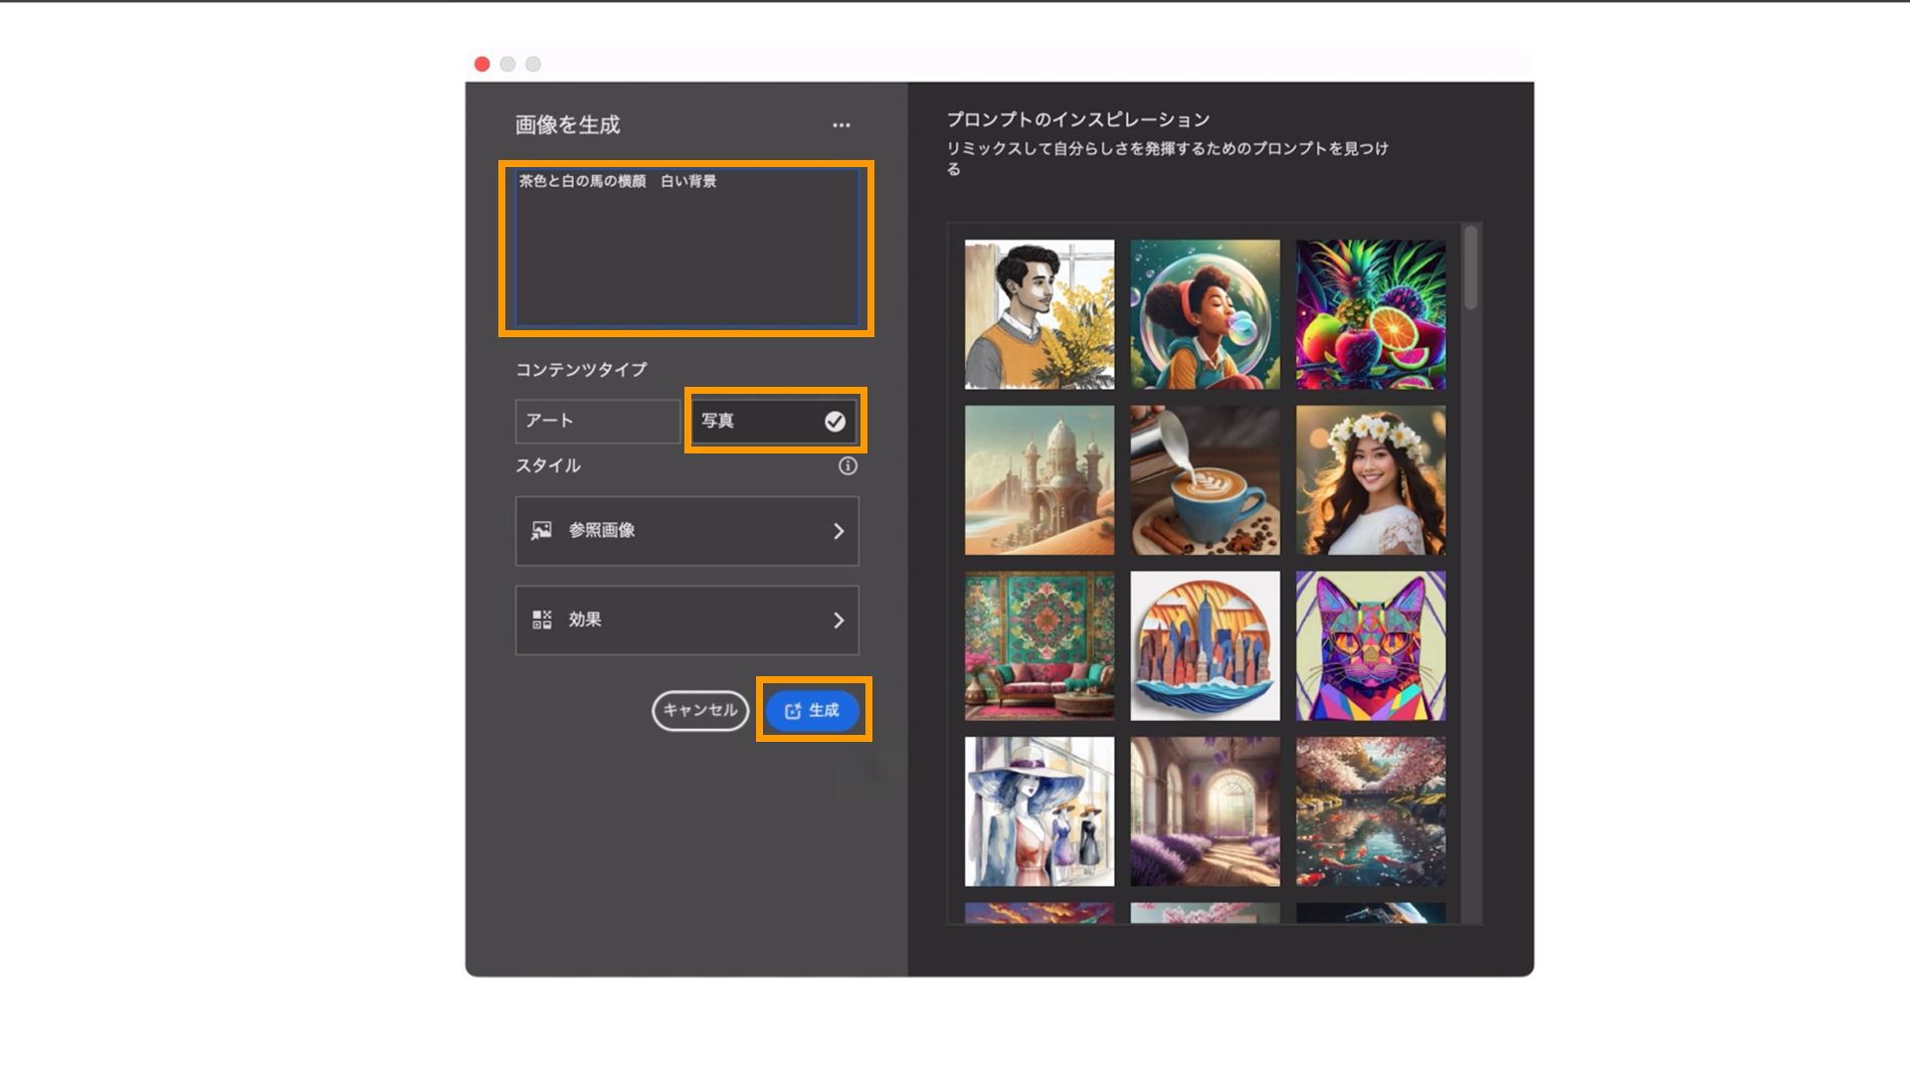Screen dimensions: 1910x1074
Task: Expand the 参照画像 section chevron
Action: click(x=839, y=531)
